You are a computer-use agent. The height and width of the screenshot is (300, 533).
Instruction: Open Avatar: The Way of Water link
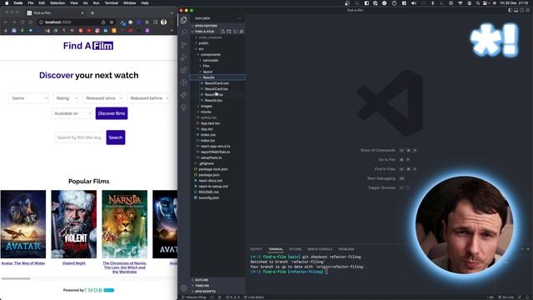point(23,263)
